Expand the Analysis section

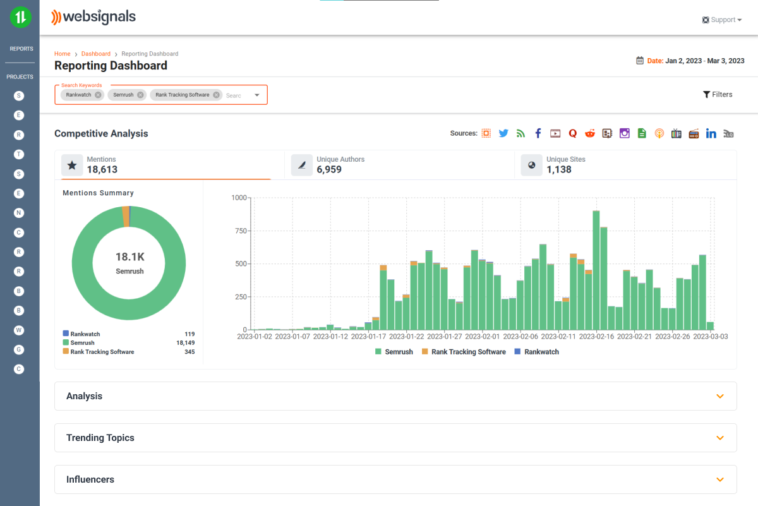tap(395, 396)
